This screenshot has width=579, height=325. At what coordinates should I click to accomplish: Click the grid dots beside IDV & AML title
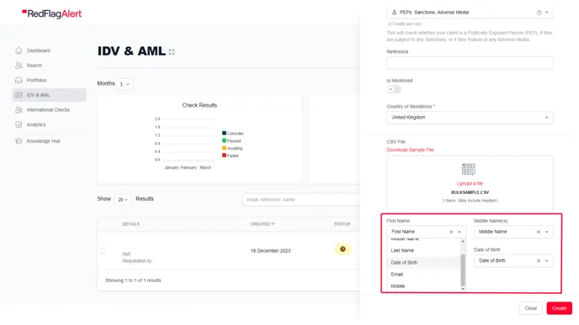click(x=172, y=52)
